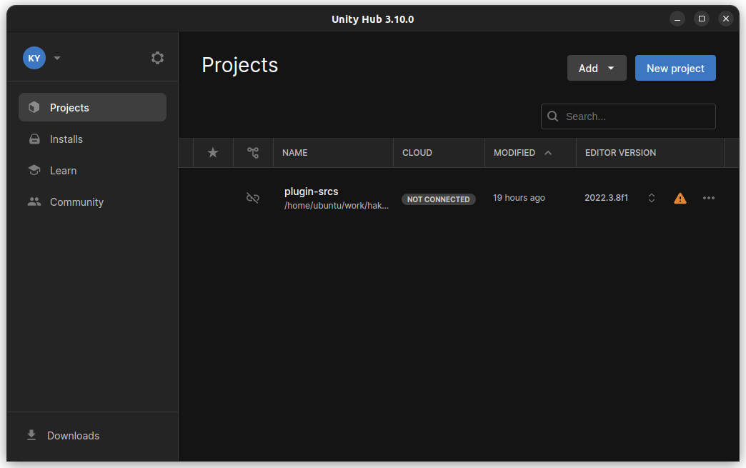
Task: Expand the account dropdown arrow
Action: 57,58
